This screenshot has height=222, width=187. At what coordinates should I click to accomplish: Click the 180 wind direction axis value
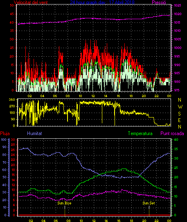point(12,113)
